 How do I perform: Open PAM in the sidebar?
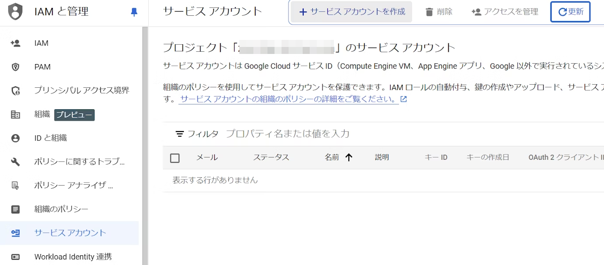(70, 67)
